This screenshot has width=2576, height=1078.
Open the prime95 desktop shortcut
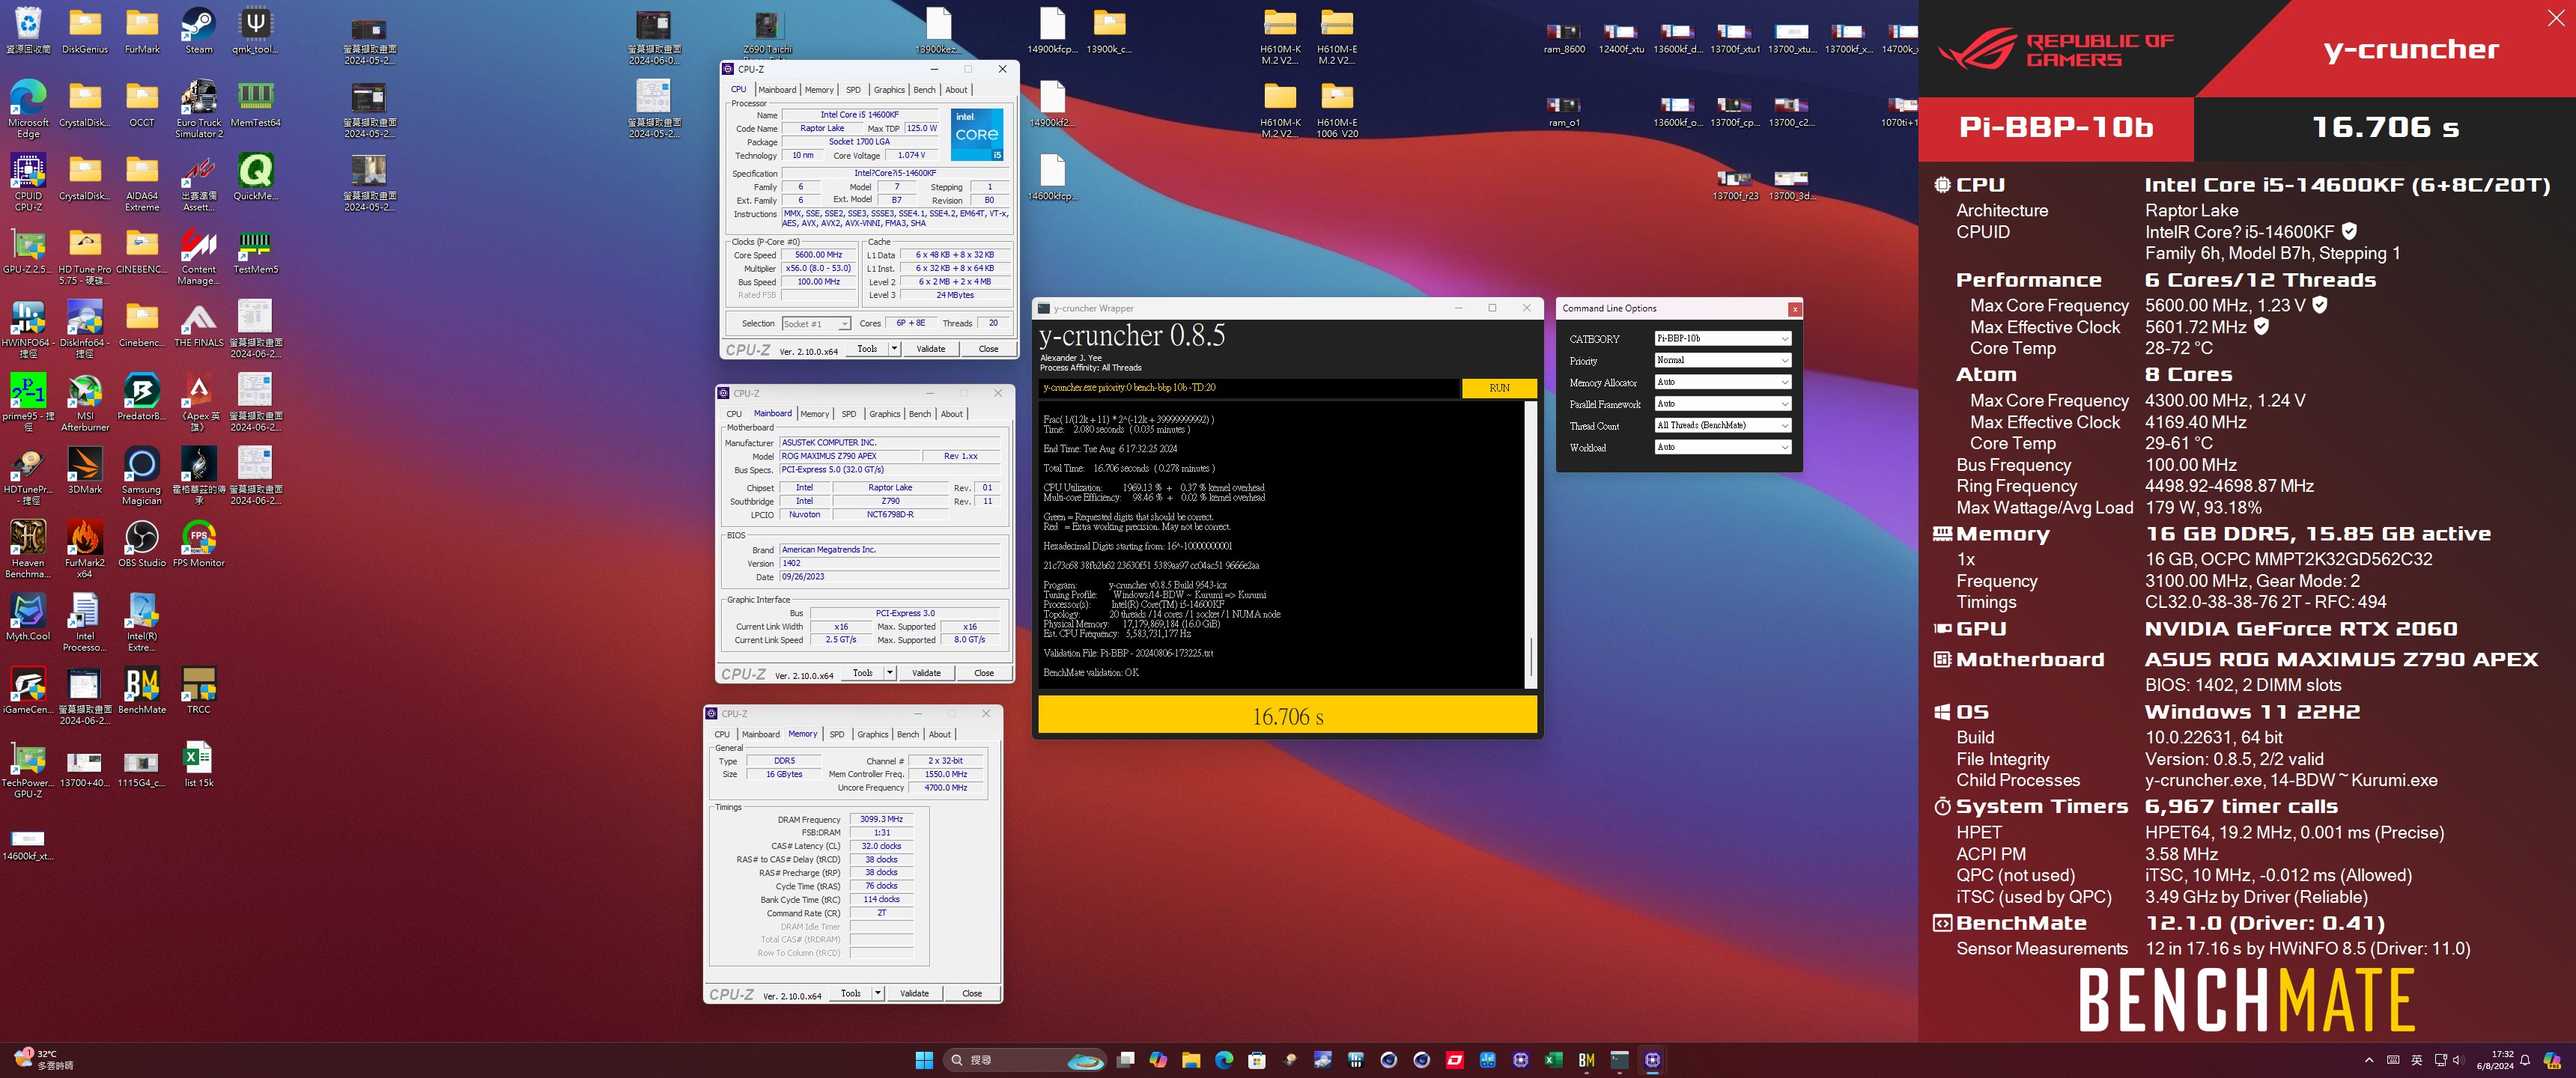[x=28, y=401]
